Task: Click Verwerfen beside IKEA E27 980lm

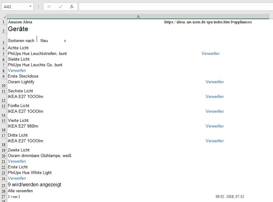Action: [x=214, y=126]
